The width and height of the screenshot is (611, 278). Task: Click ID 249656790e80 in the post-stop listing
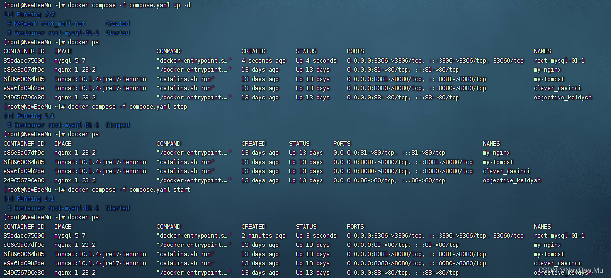[24, 180]
